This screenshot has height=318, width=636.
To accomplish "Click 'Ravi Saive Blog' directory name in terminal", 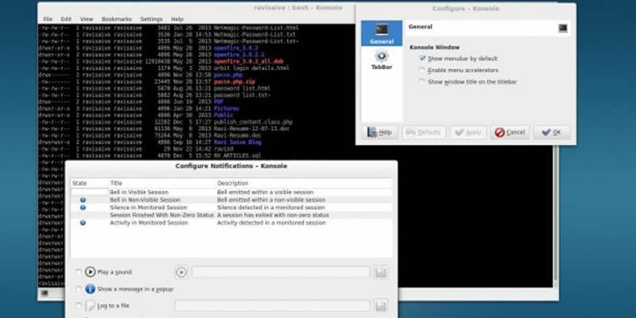I will [237, 142].
